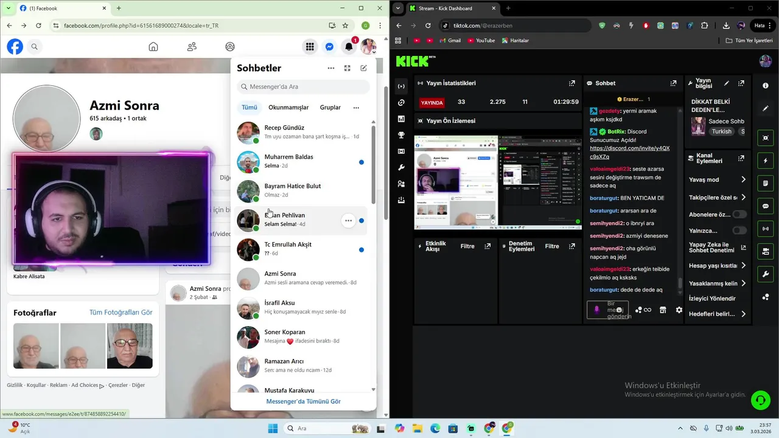
Task: Toggle the Yalnızca... switch
Action: (x=739, y=231)
